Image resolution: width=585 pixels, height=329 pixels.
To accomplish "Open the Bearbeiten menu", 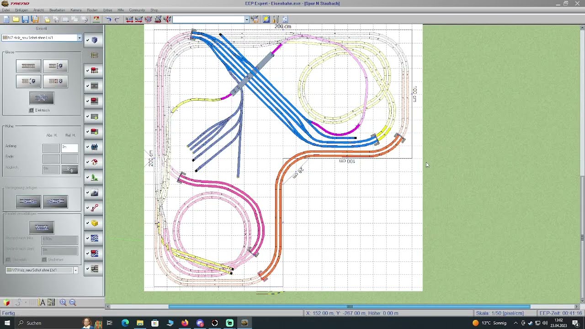I will point(57,10).
